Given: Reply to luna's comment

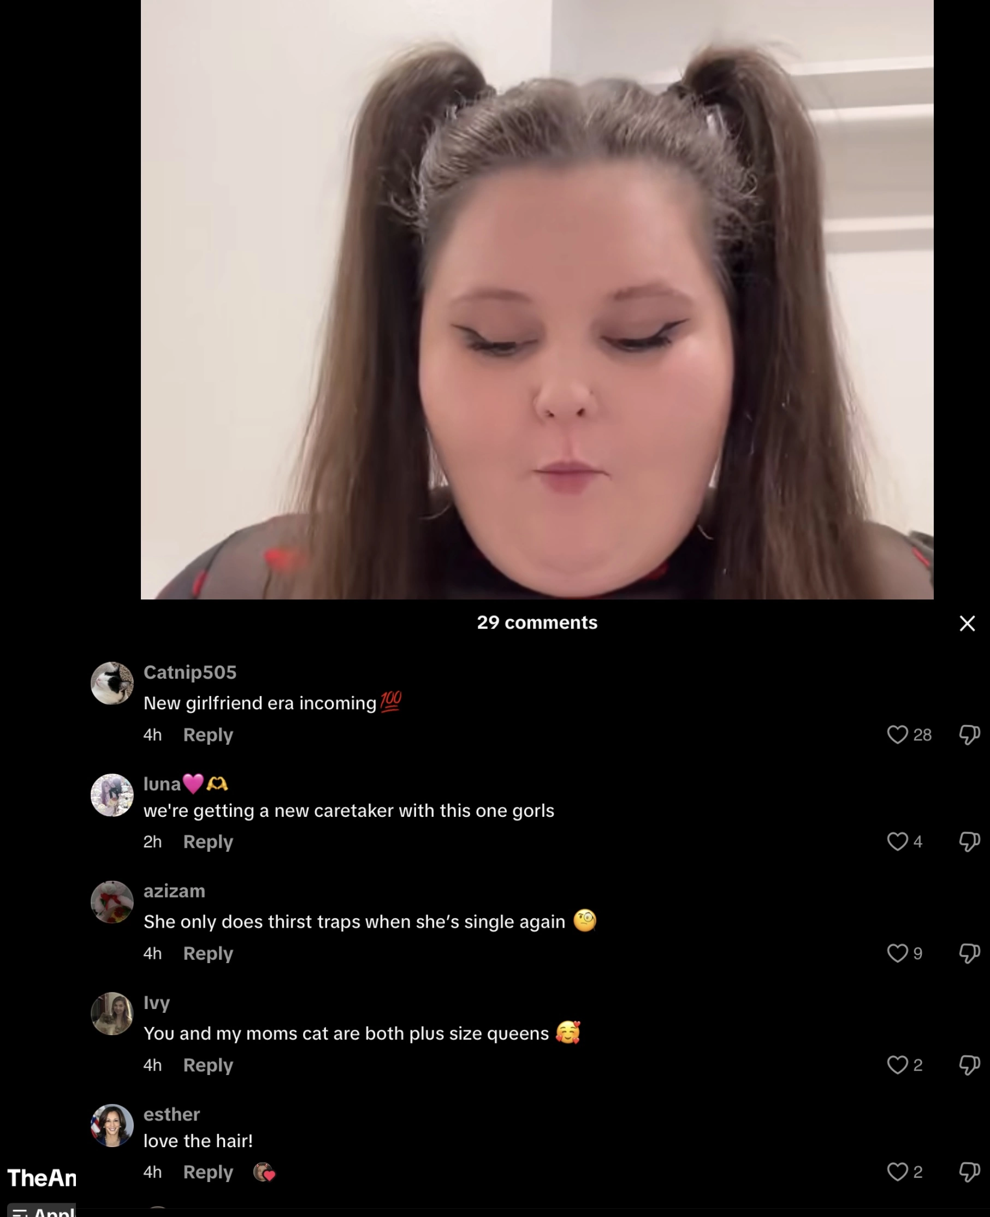Looking at the screenshot, I should tap(208, 842).
